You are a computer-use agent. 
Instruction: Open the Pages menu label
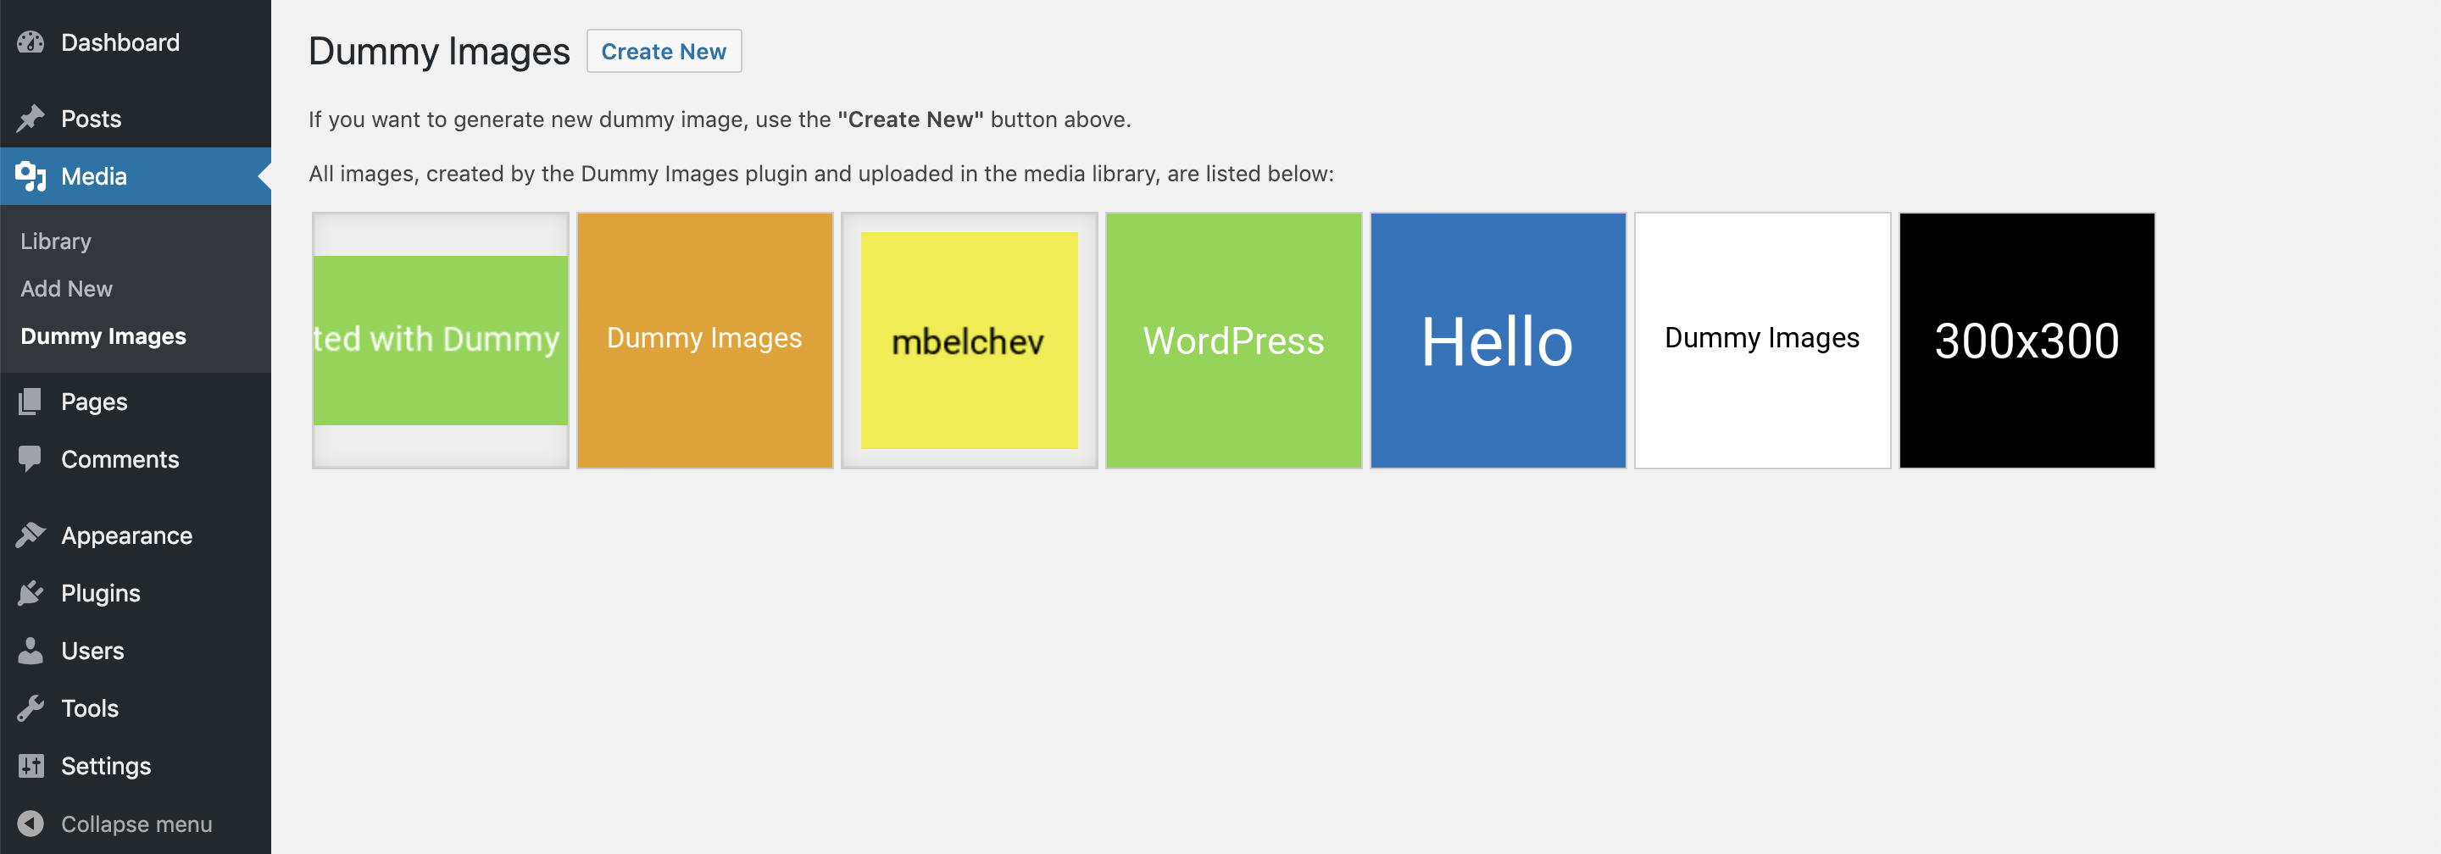point(94,402)
